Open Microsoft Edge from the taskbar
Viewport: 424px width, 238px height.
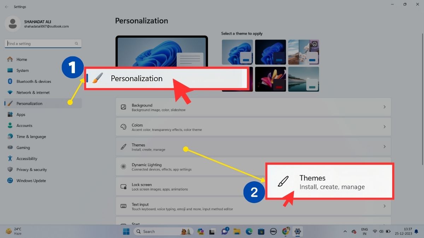(249, 232)
